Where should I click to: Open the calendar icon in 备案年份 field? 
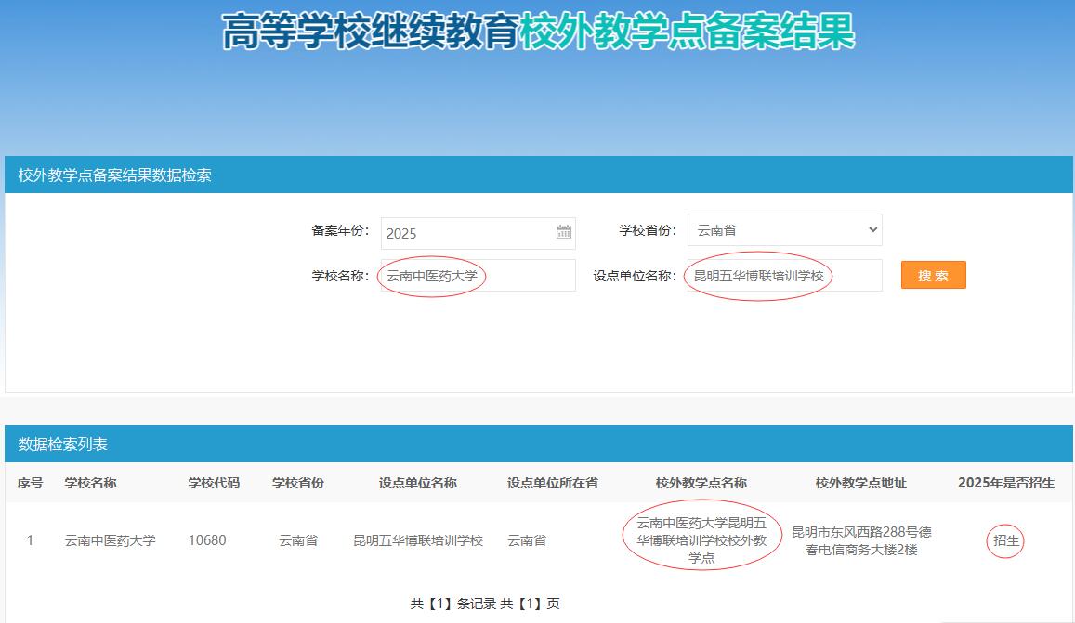564,232
